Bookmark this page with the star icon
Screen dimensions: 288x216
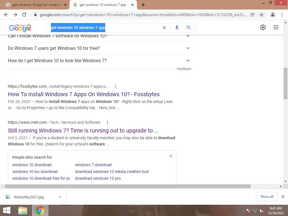[262, 15]
